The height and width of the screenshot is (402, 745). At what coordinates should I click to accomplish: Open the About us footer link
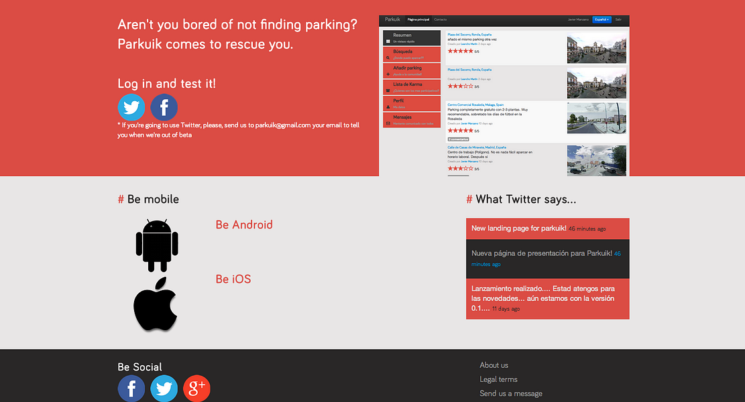pyautogui.click(x=494, y=365)
